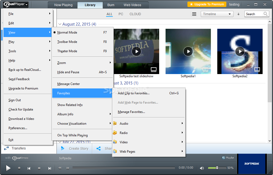Click the testing account name
273x175 pixels.
[234, 5]
